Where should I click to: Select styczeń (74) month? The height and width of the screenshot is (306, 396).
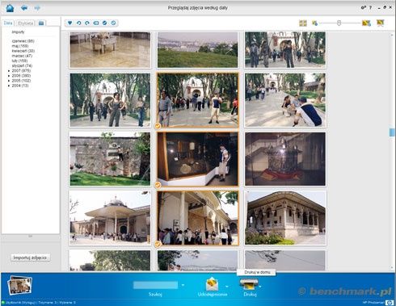click(22, 65)
